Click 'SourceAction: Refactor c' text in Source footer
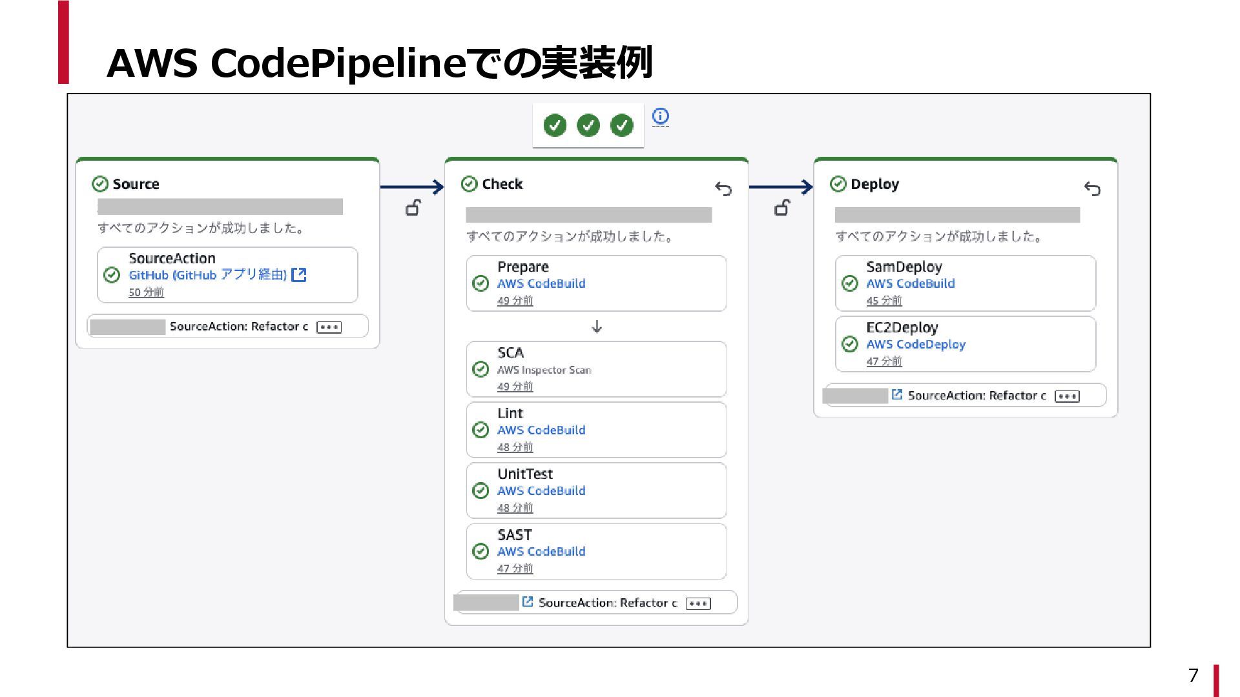Screen dimensions: 1240x697 pyautogui.click(x=239, y=327)
